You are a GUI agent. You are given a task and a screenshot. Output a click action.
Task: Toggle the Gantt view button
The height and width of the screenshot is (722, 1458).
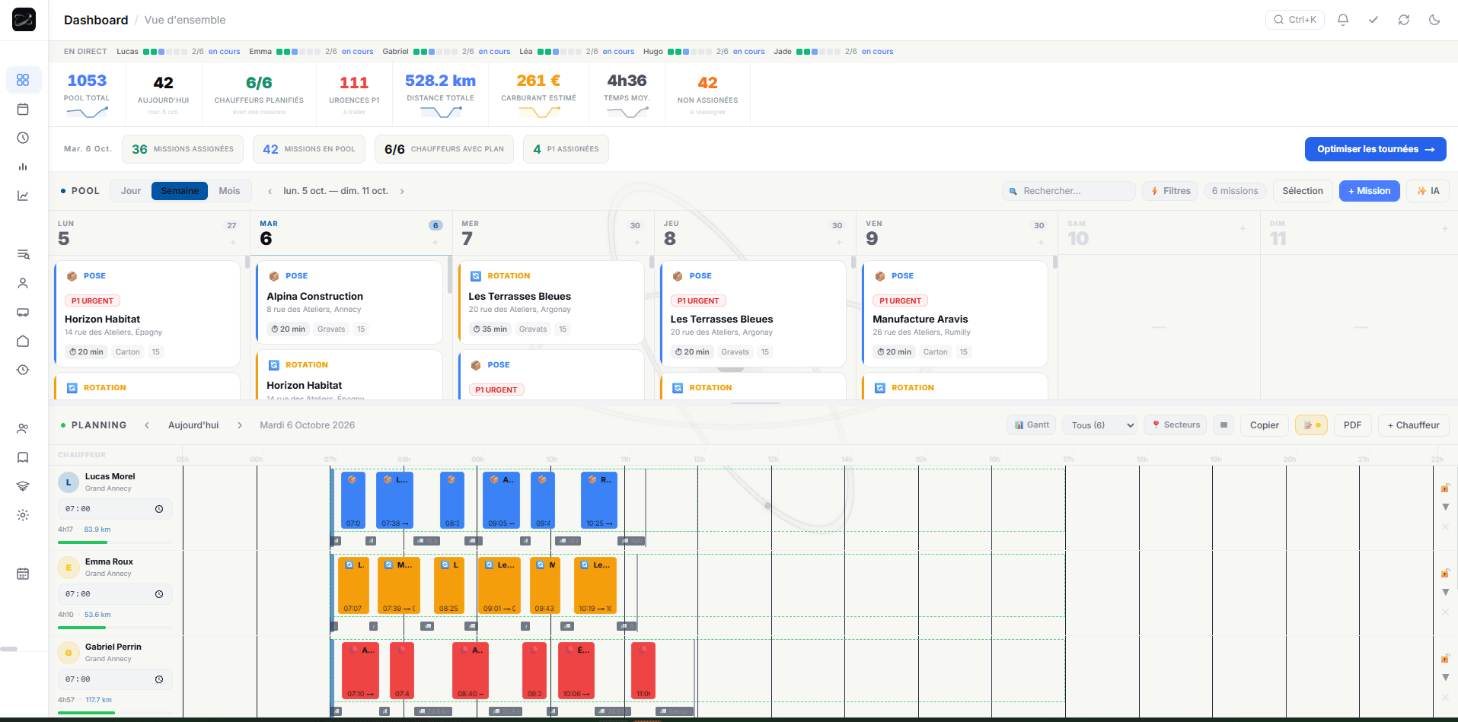click(x=1032, y=425)
